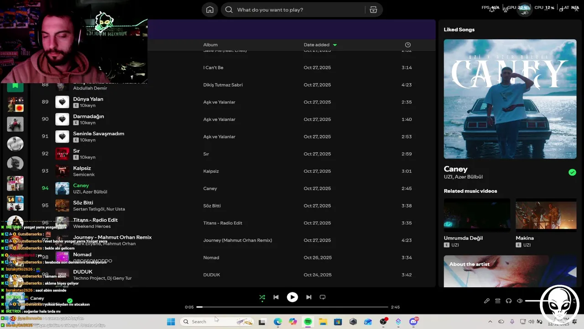Select the Darmadağın track title
This screenshot has width=584, height=329.
click(89, 116)
